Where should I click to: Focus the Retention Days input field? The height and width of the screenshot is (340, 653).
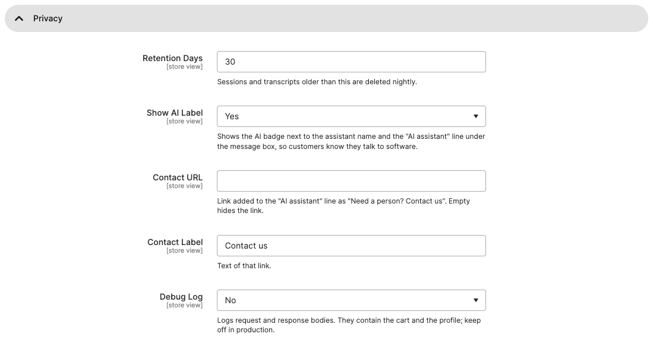click(x=351, y=62)
